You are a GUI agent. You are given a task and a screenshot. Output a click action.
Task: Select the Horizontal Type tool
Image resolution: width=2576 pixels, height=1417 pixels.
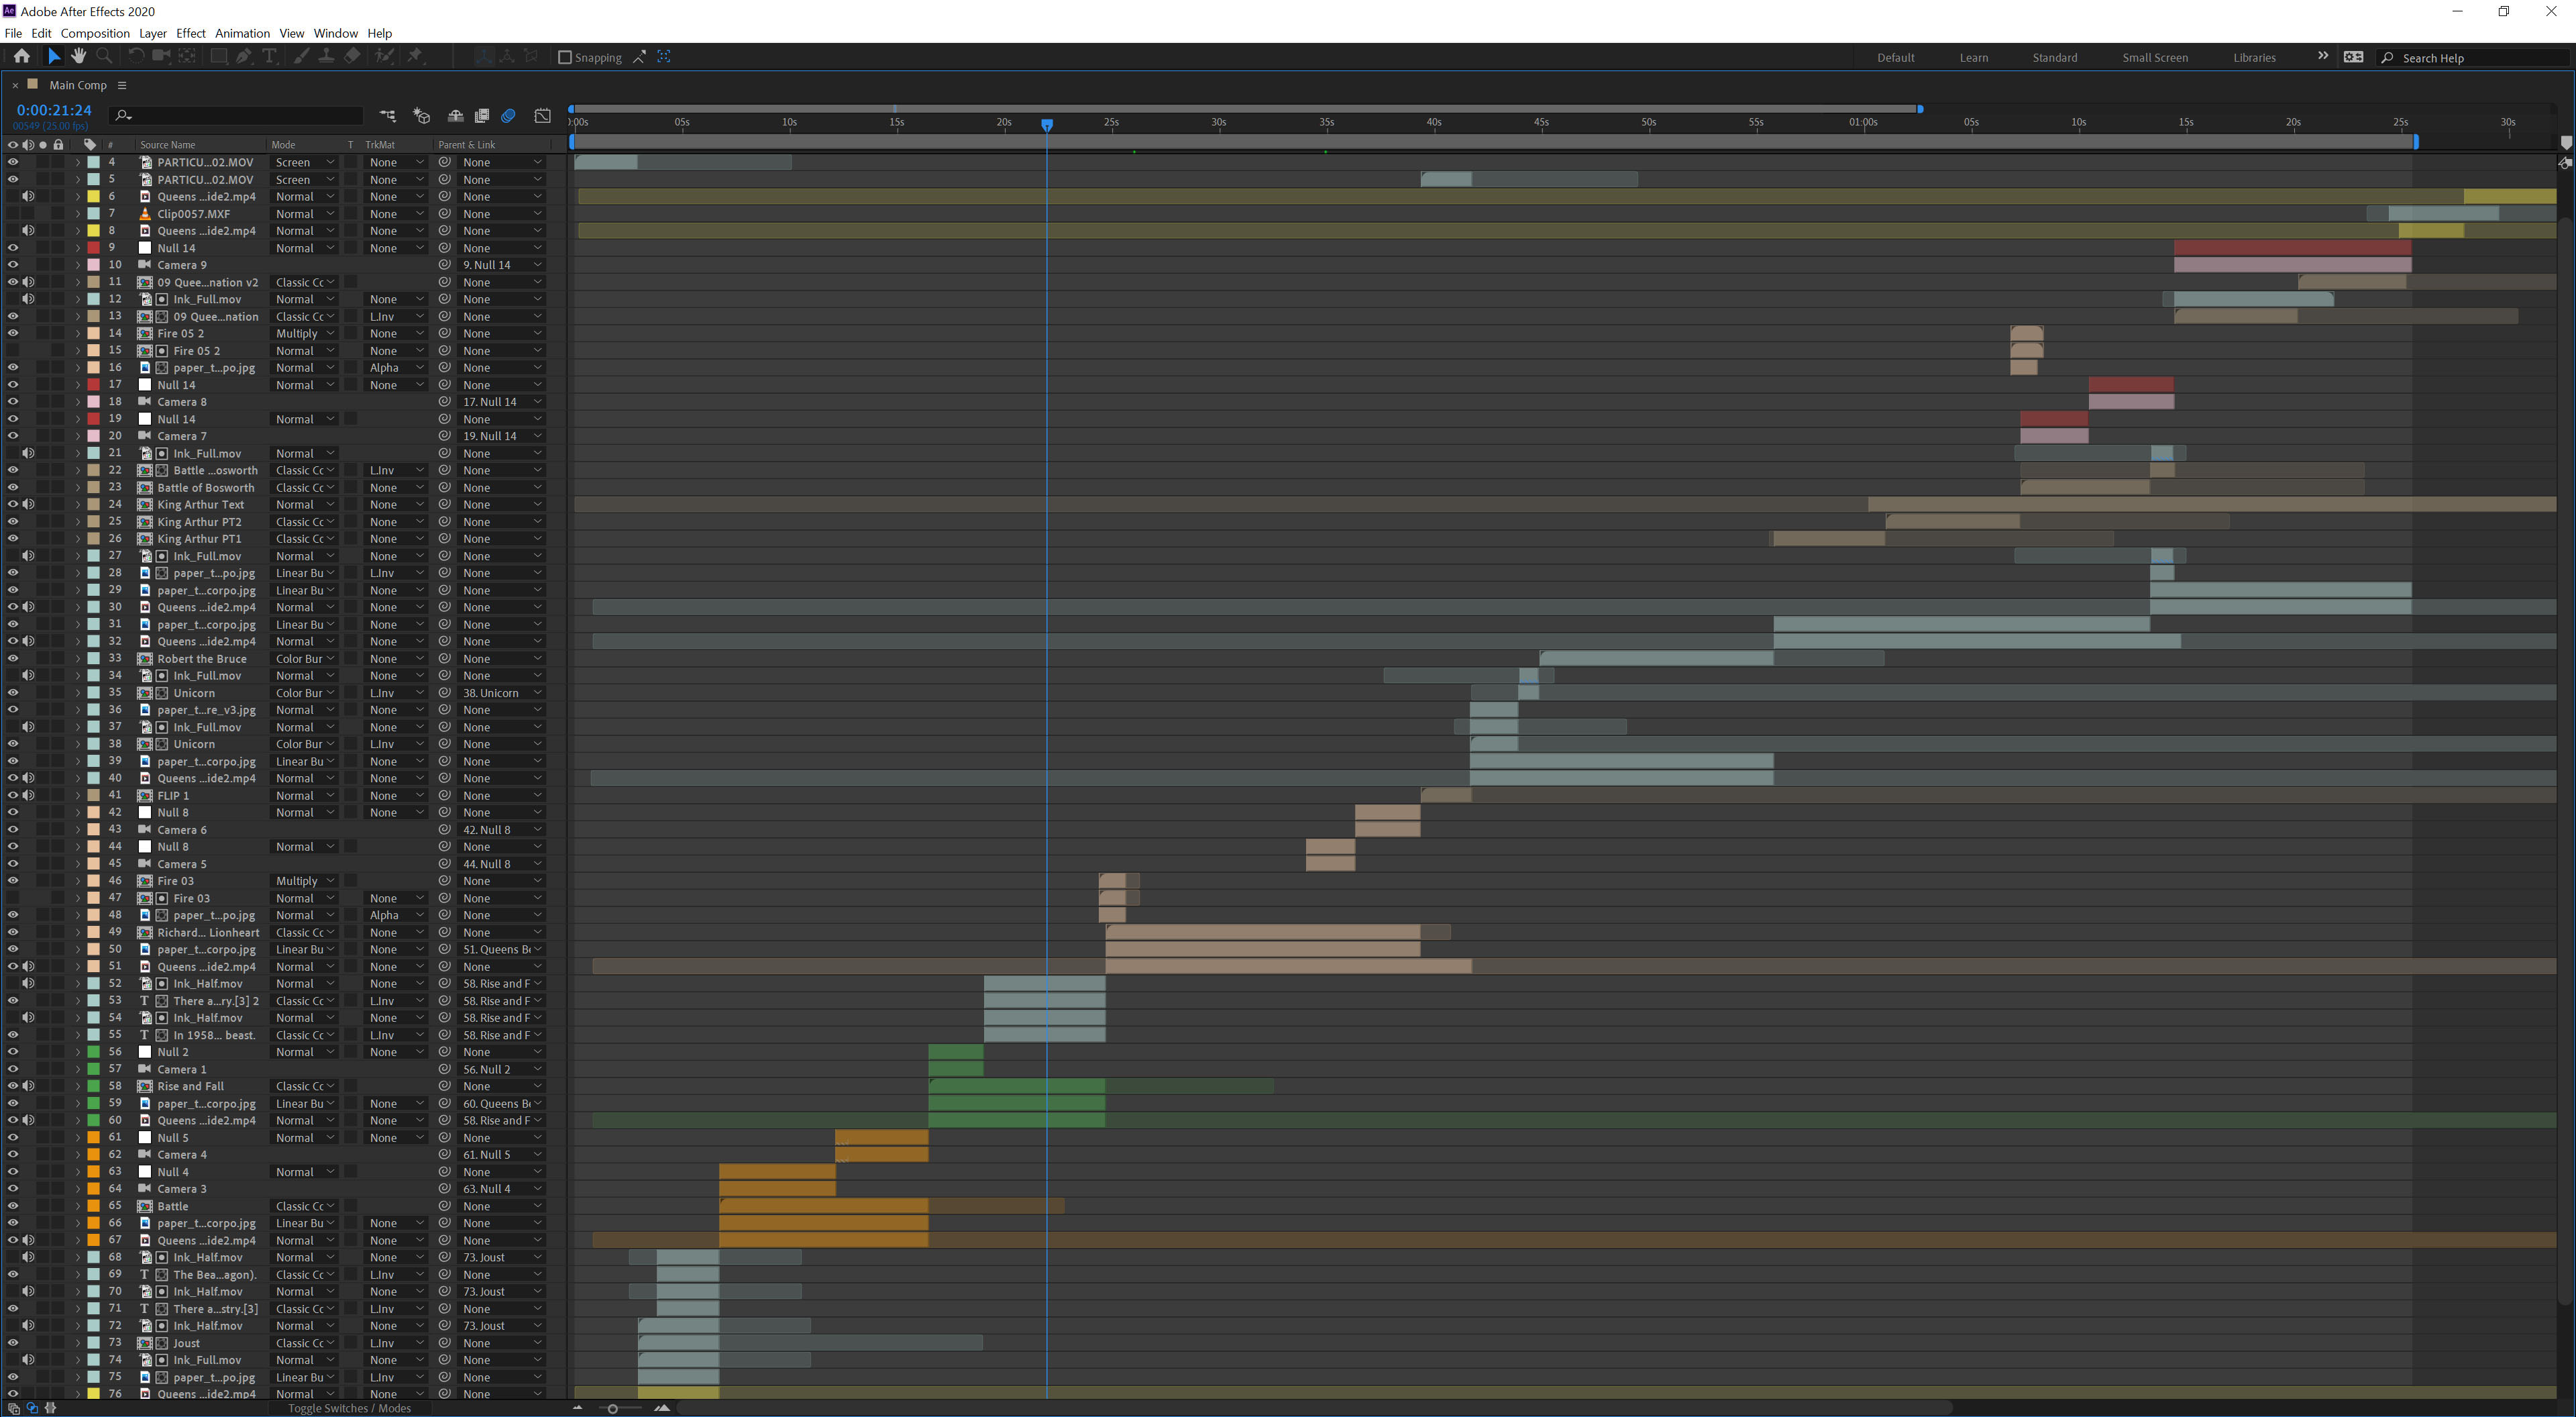[x=269, y=57]
